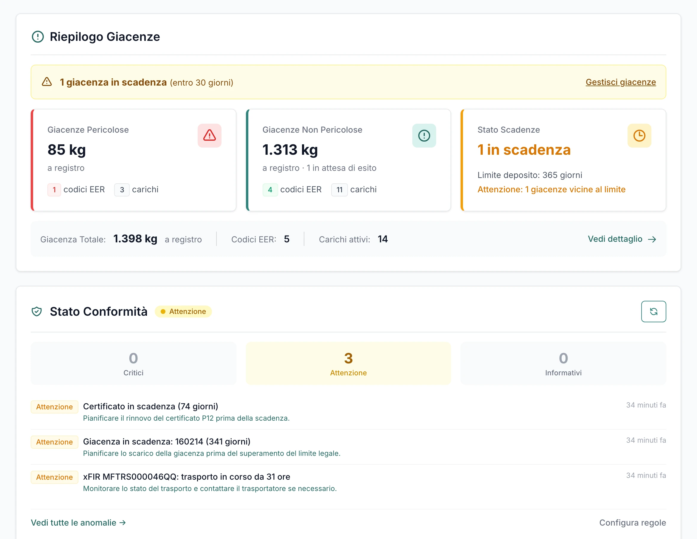
Task: Click the red 1 codici EER badge
Action: coord(54,190)
